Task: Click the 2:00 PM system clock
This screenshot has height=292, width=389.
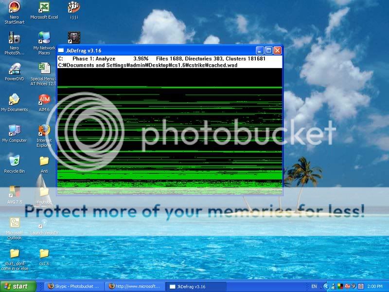Action: (375, 287)
